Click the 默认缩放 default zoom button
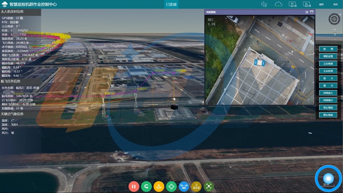This screenshot has width=343, height=193. 328,115
